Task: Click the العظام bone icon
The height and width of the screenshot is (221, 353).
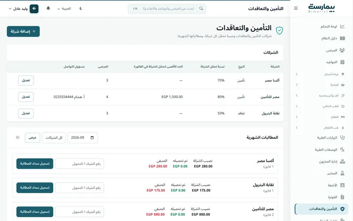Action: [x=343, y=117]
